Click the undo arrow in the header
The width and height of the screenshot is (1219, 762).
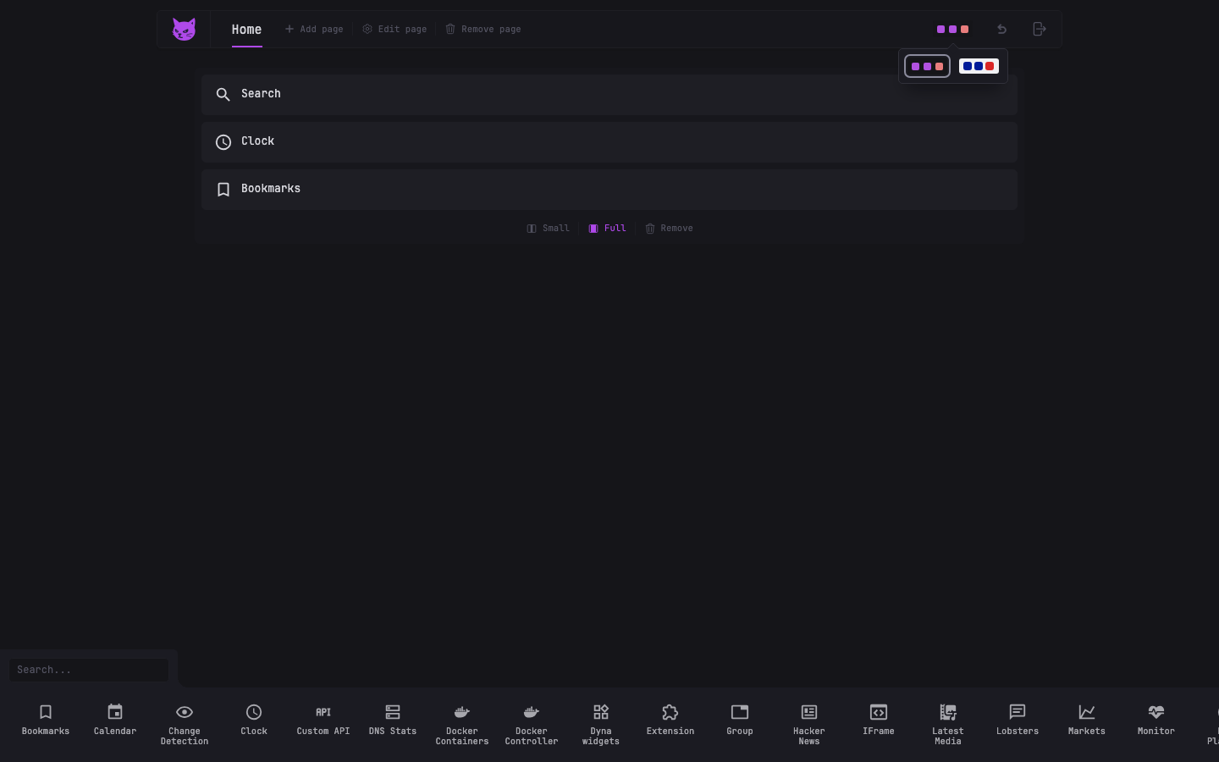point(1001,30)
